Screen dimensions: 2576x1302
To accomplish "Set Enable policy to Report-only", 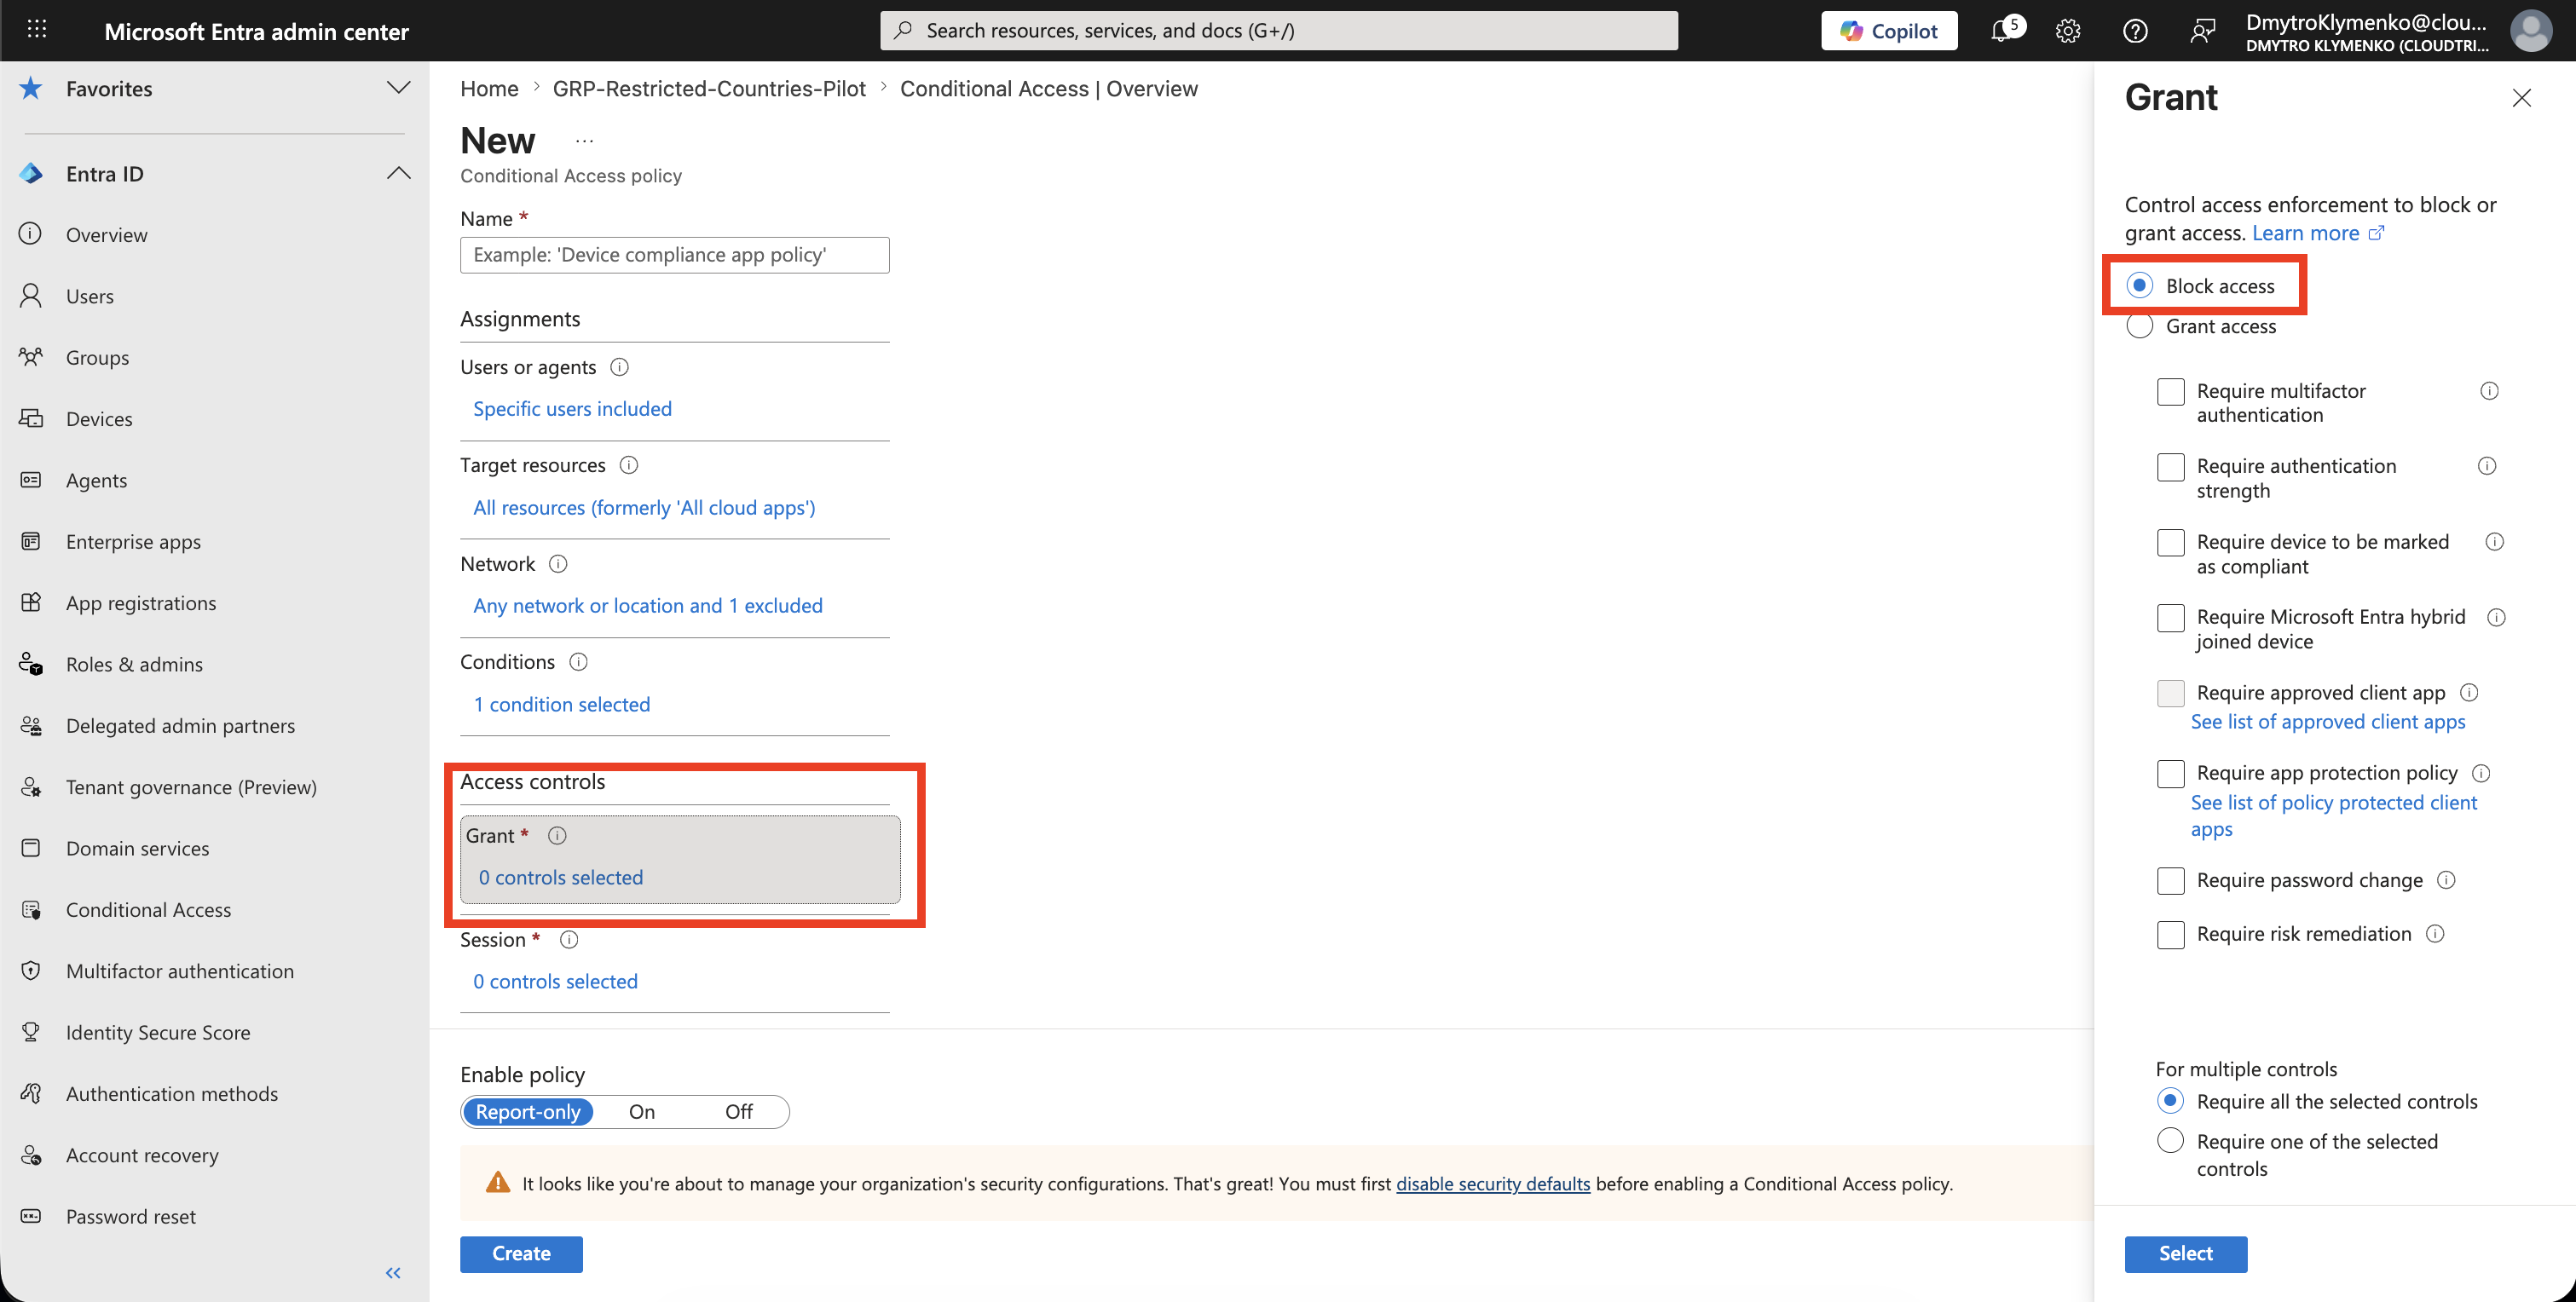I will [528, 1111].
